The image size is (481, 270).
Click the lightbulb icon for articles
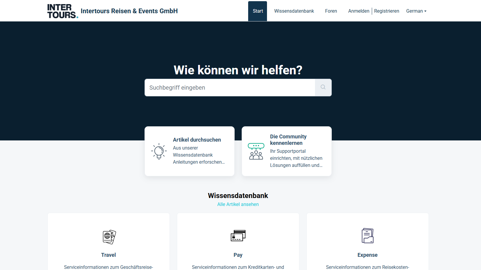click(159, 151)
